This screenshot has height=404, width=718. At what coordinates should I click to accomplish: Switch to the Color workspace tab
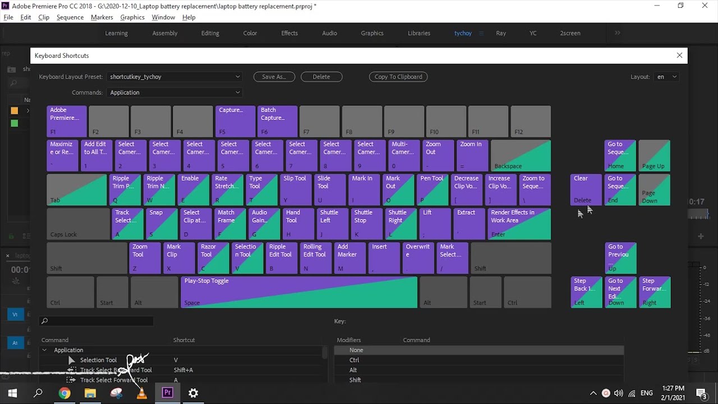pyautogui.click(x=250, y=33)
